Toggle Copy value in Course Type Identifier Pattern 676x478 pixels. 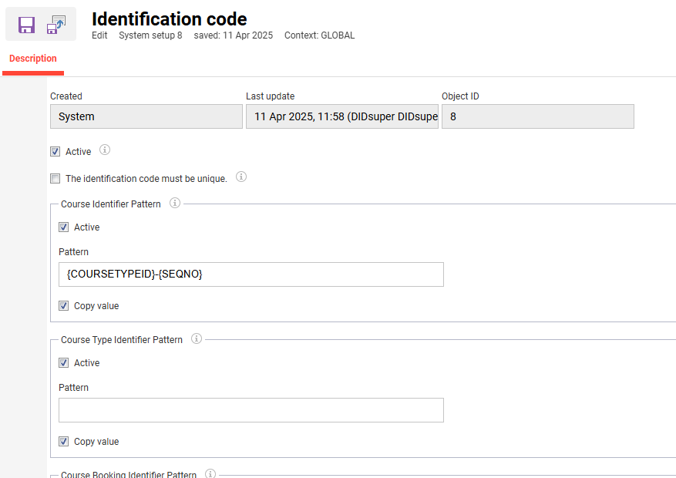coord(64,441)
